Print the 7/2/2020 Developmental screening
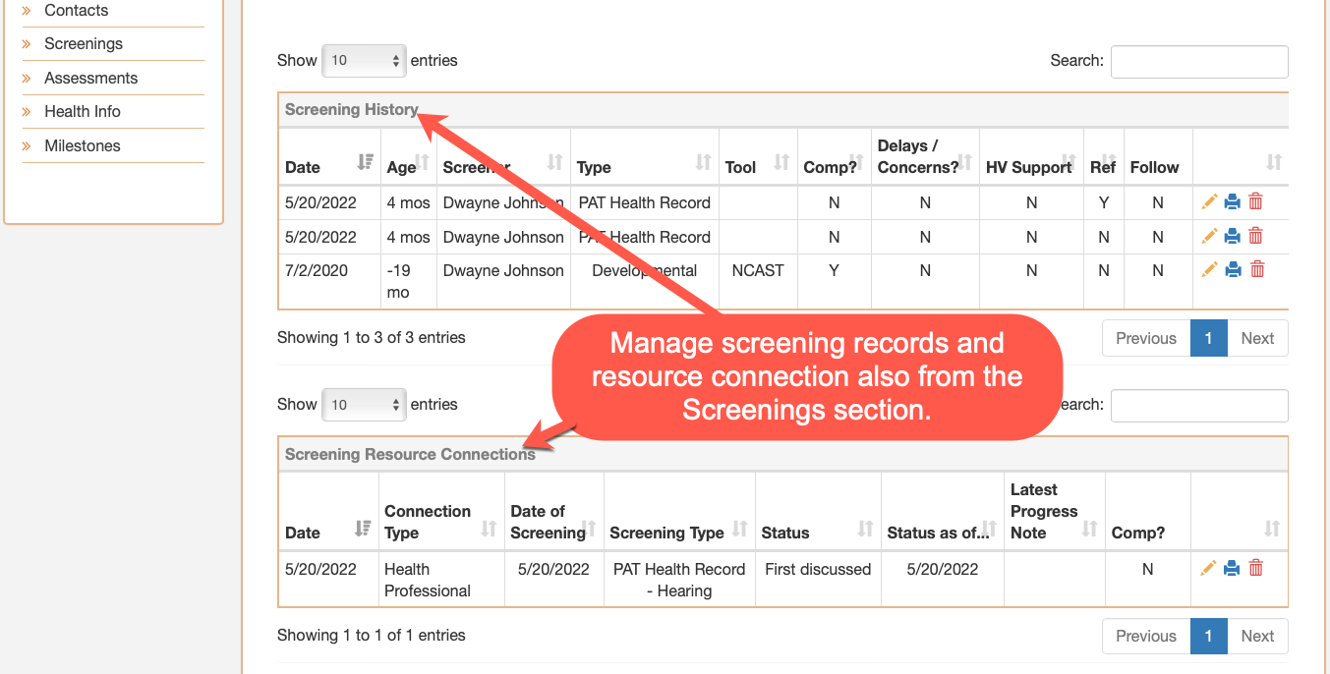1330x674 pixels. (1233, 269)
